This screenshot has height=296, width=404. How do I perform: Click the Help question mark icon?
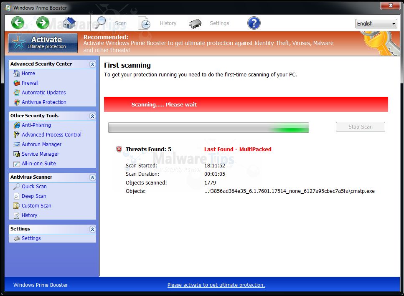pyautogui.click(x=254, y=23)
